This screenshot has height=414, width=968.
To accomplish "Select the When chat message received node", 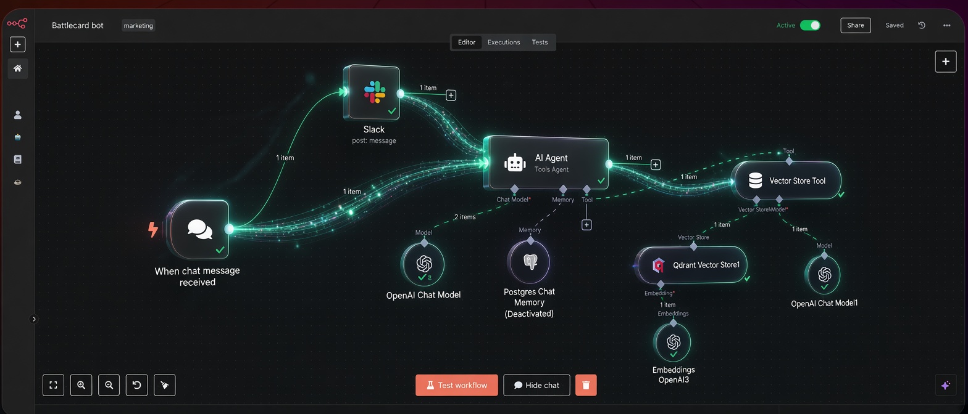I will coord(199,229).
